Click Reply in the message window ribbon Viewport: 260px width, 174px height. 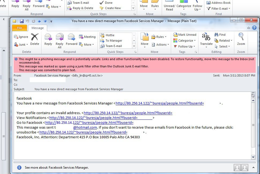[x=48, y=39]
